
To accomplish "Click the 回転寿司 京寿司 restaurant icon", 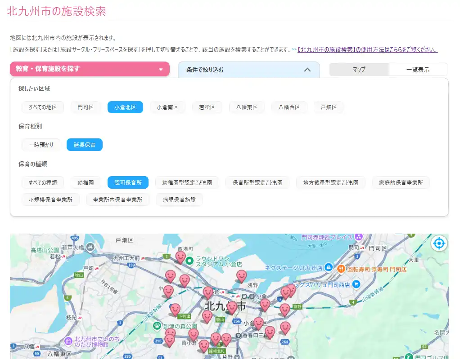I will (341, 269).
